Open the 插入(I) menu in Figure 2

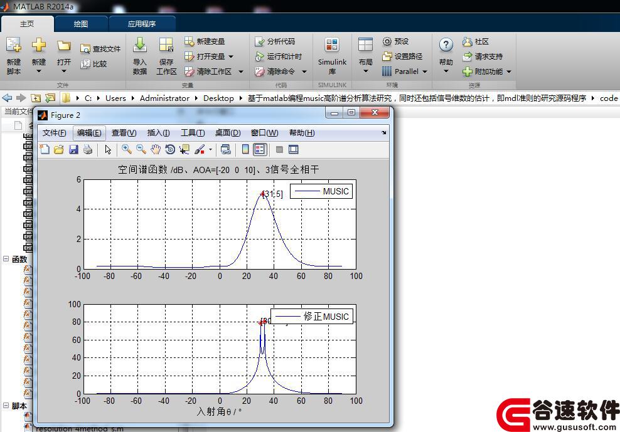(158, 133)
